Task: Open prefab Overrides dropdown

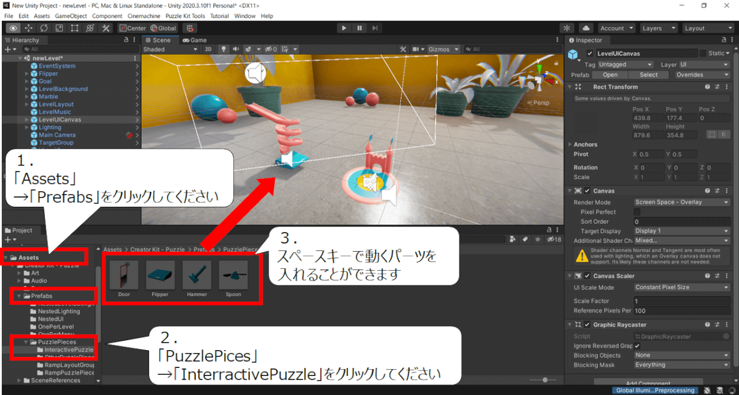Action: click(x=702, y=75)
